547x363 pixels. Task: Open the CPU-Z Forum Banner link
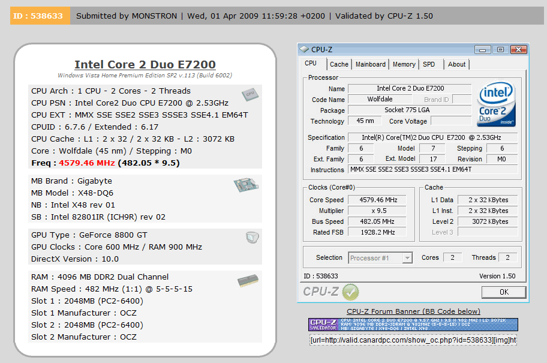click(413, 311)
